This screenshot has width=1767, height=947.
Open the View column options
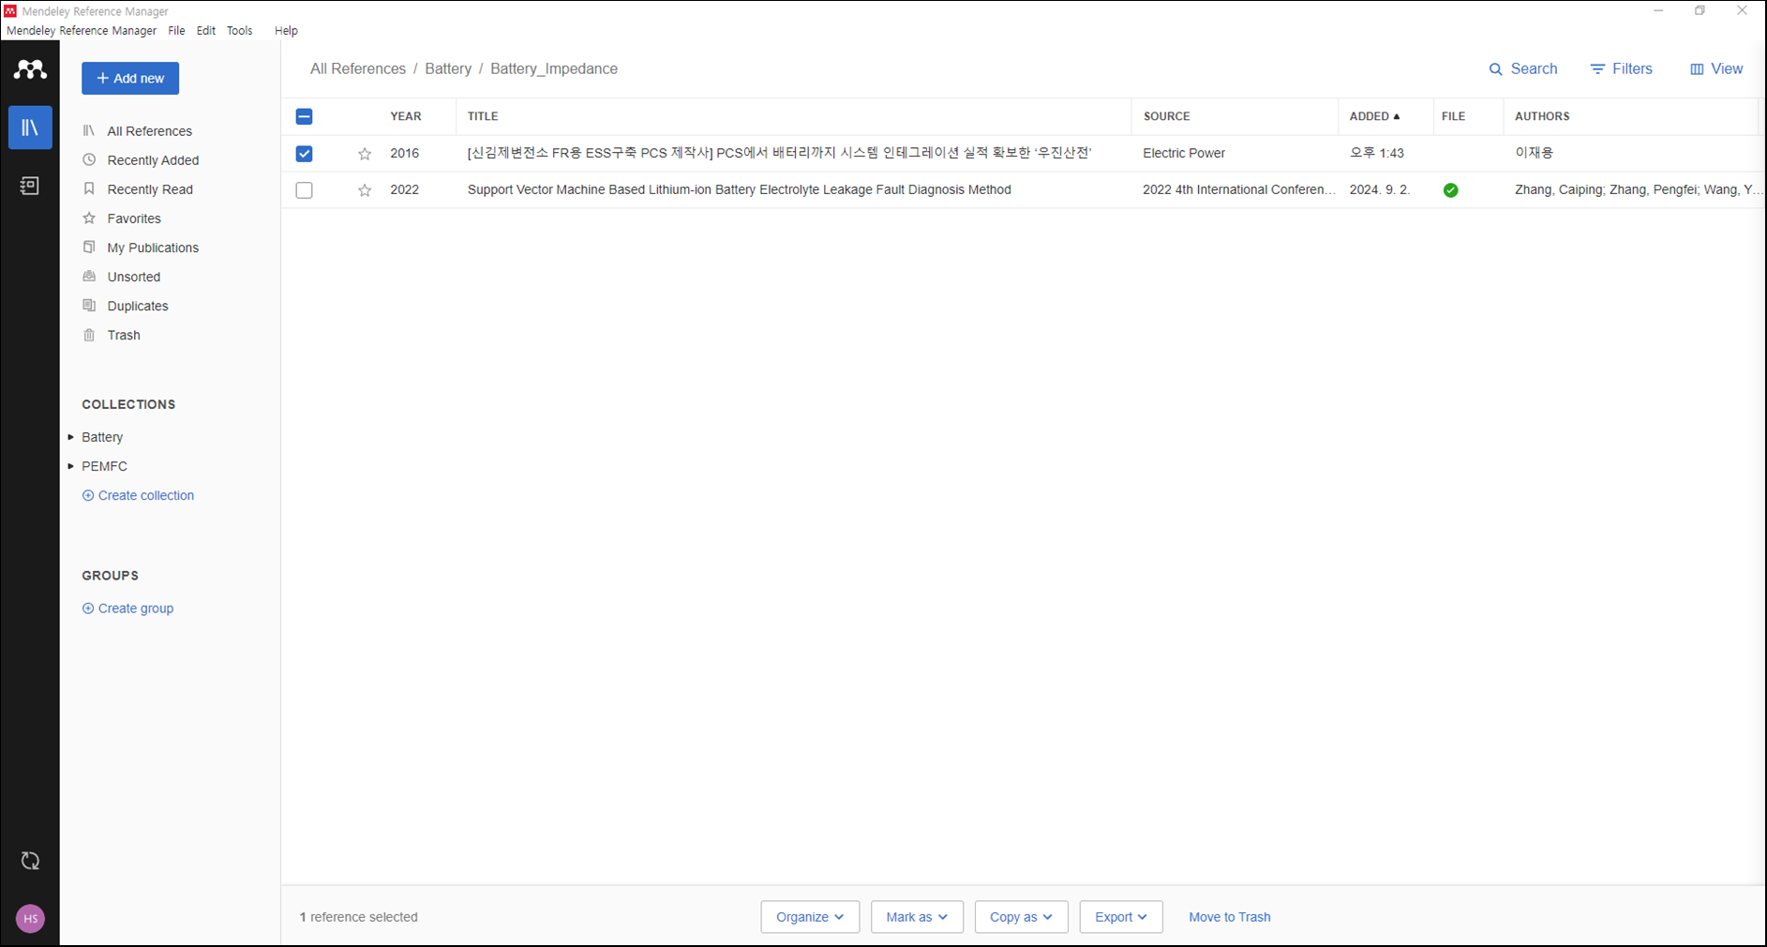pyautogui.click(x=1716, y=69)
